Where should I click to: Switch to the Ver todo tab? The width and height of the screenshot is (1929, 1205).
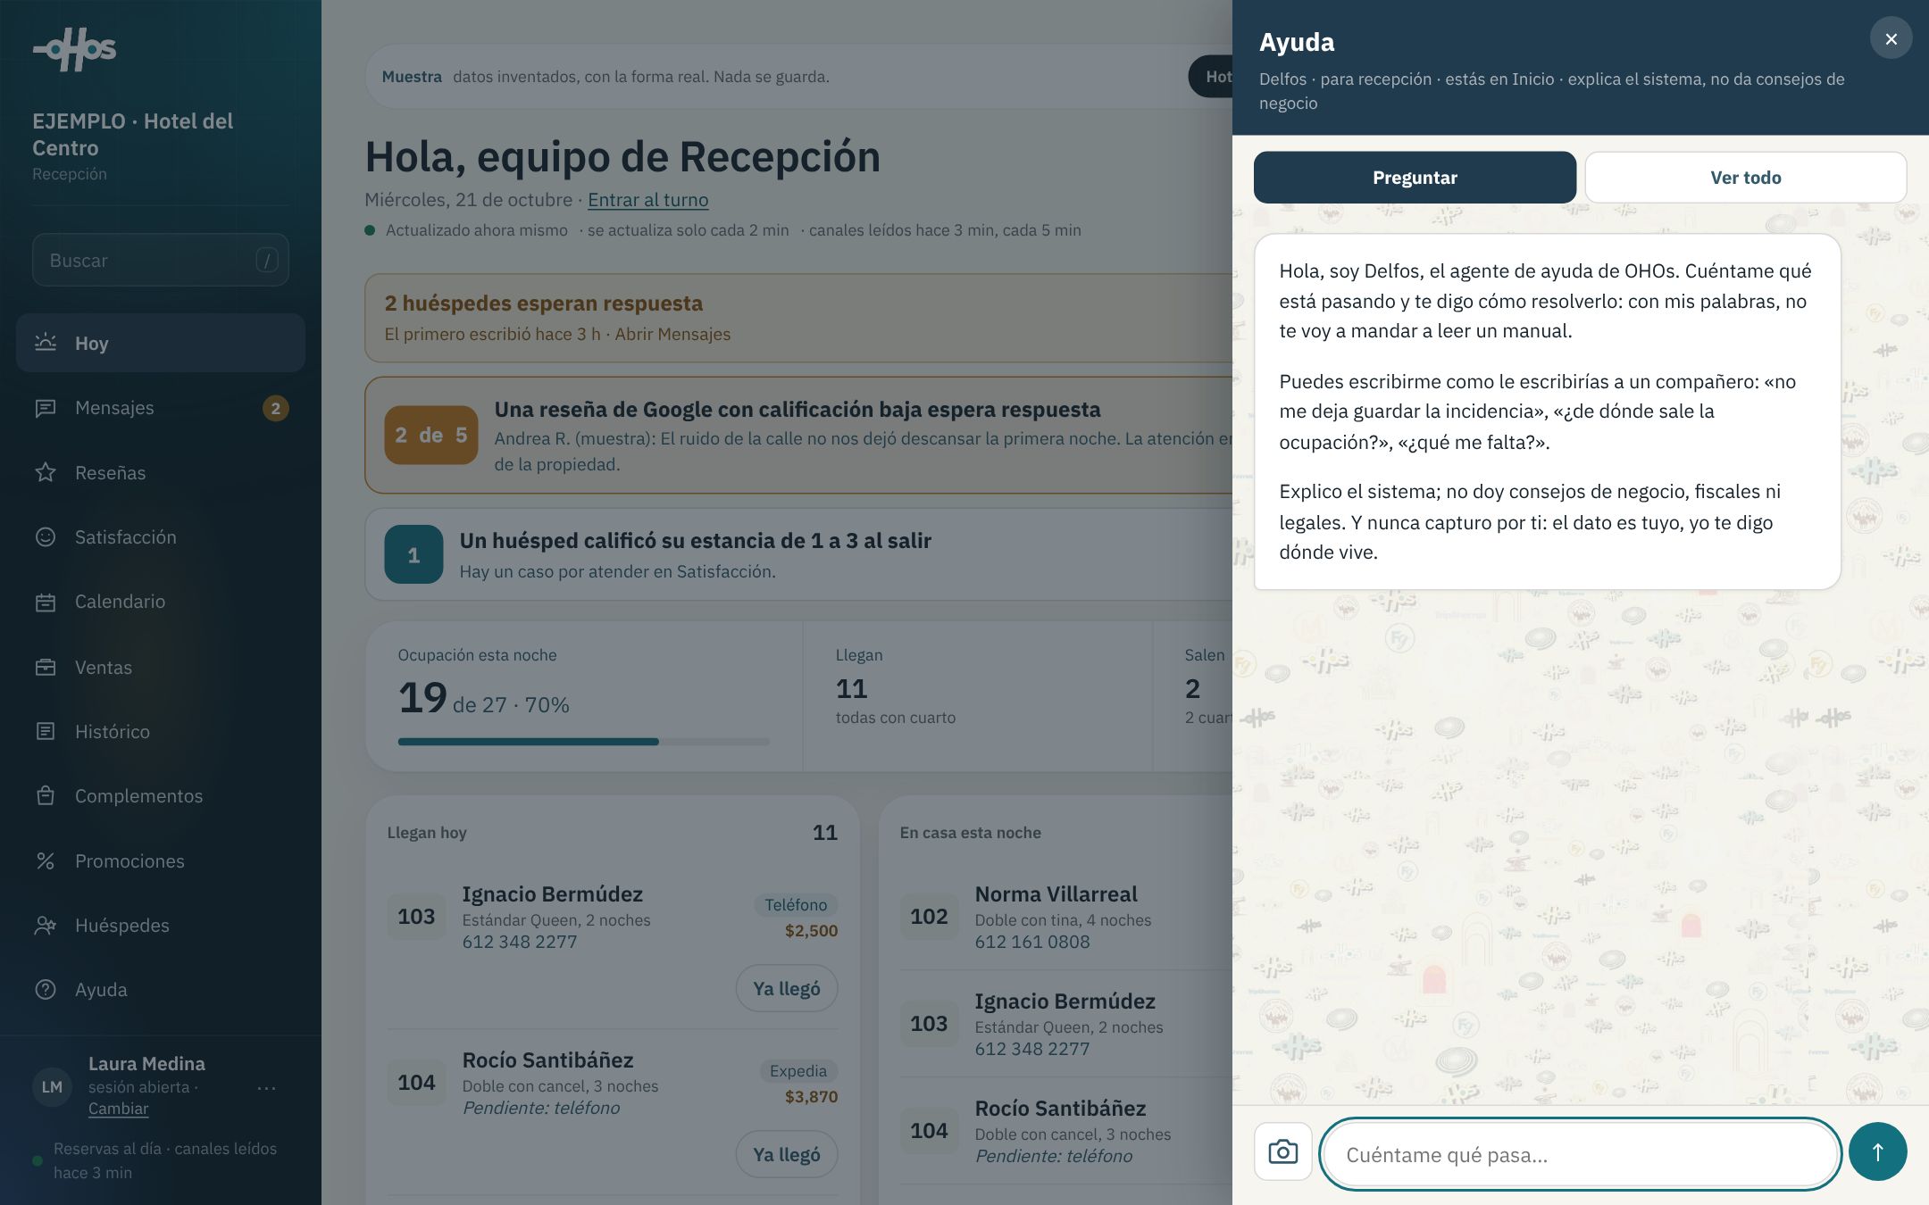tap(1745, 177)
